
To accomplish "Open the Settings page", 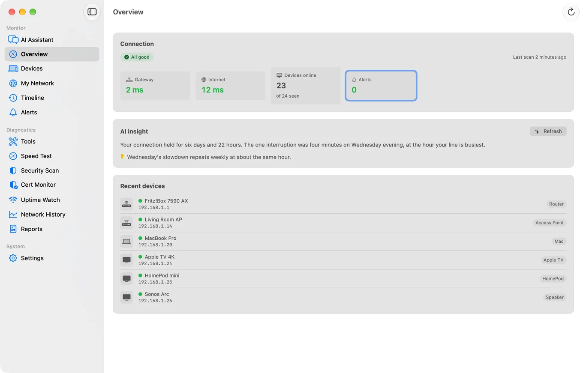I will (x=52, y=258).
